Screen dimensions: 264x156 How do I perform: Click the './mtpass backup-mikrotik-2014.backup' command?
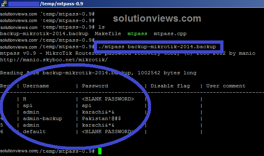[x=157, y=47]
